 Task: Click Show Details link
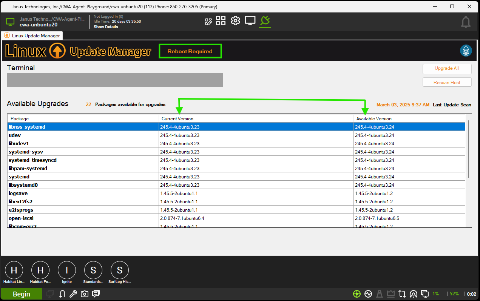tap(106, 27)
